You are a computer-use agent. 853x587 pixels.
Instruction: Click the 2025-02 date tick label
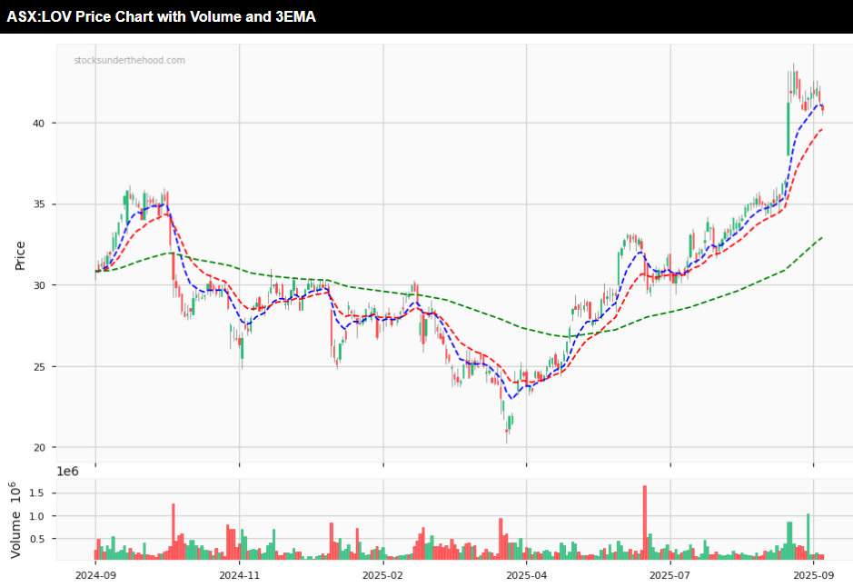(x=382, y=574)
